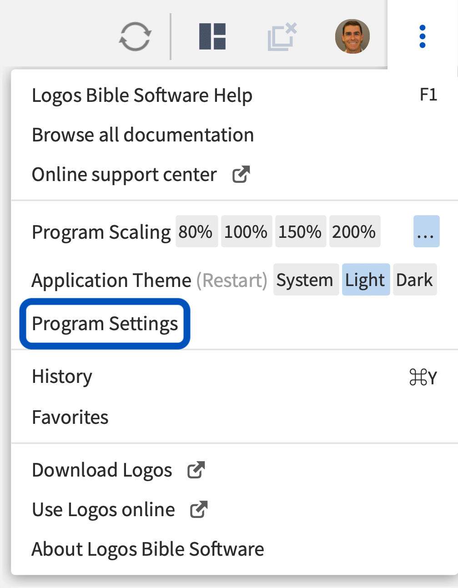458x588 pixels.
Task: Open the History menu item
Action: click(x=62, y=377)
